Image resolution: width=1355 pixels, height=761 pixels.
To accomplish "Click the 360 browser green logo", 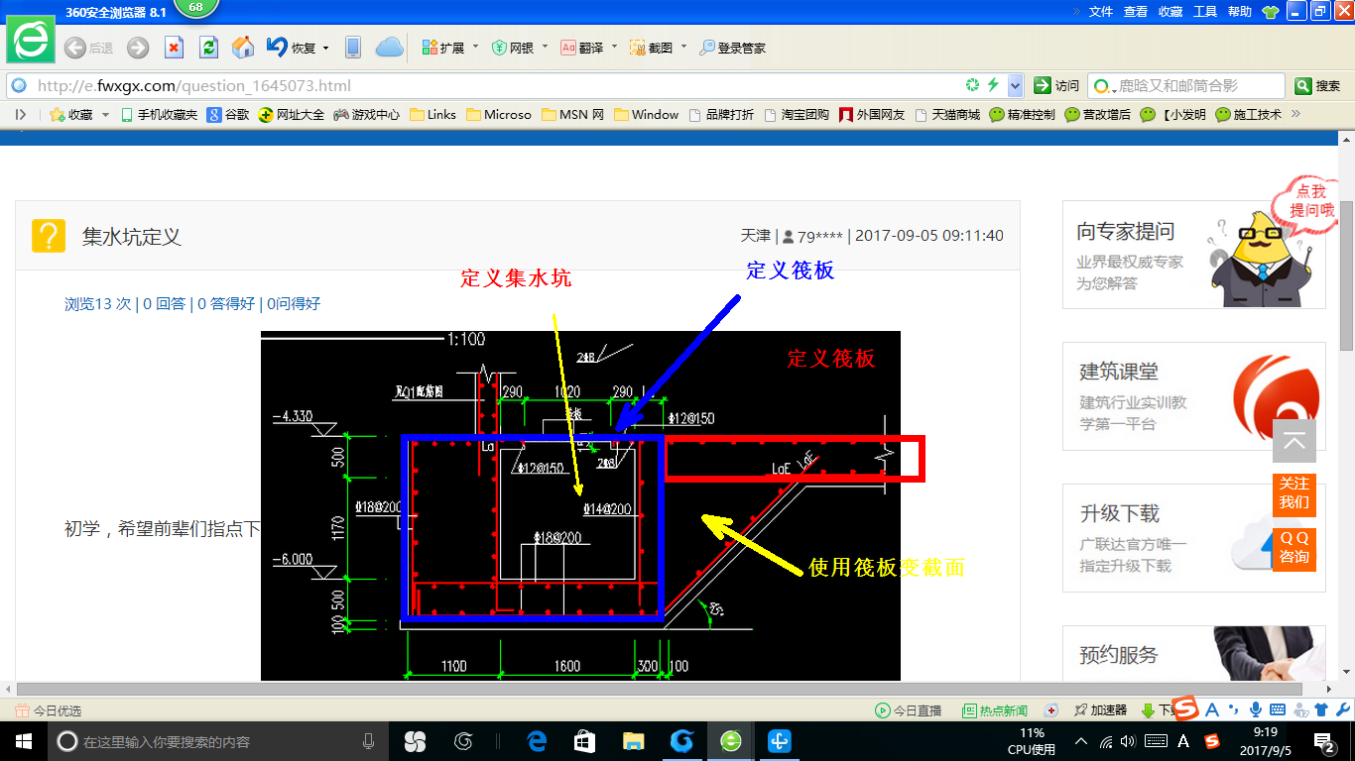I will coord(31,41).
